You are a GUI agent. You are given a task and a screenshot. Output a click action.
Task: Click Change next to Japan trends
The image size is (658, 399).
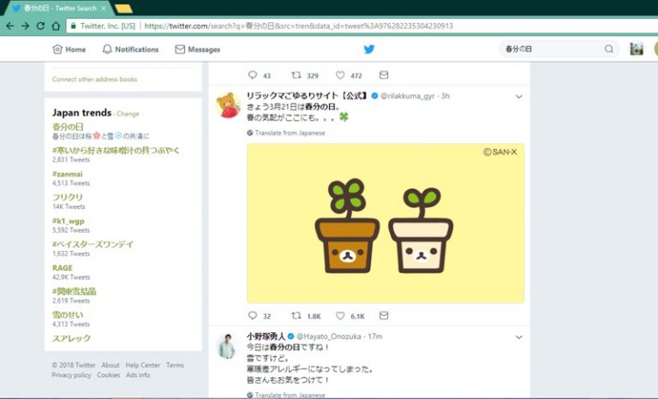pos(128,114)
